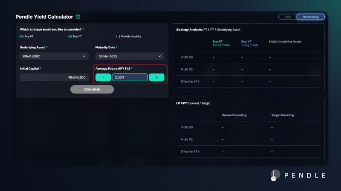
Task: Select the Hold Underlying Asset column header
Action: pos(285,42)
